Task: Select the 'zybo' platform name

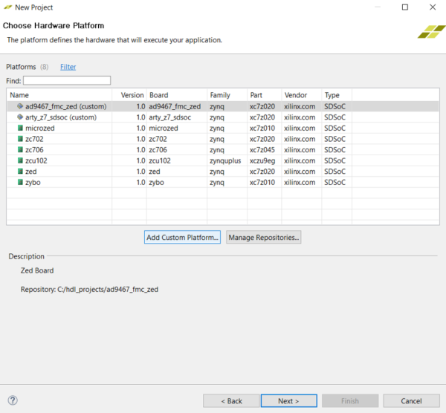Action: pyautogui.click(x=33, y=182)
